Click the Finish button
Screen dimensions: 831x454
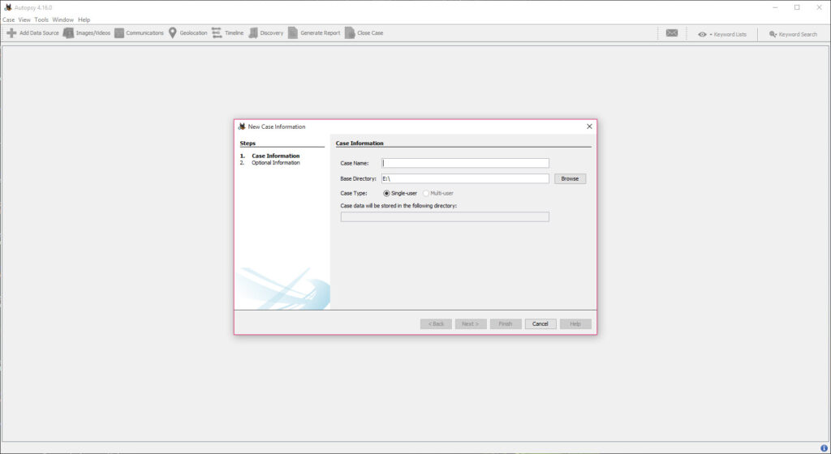click(506, 323)
